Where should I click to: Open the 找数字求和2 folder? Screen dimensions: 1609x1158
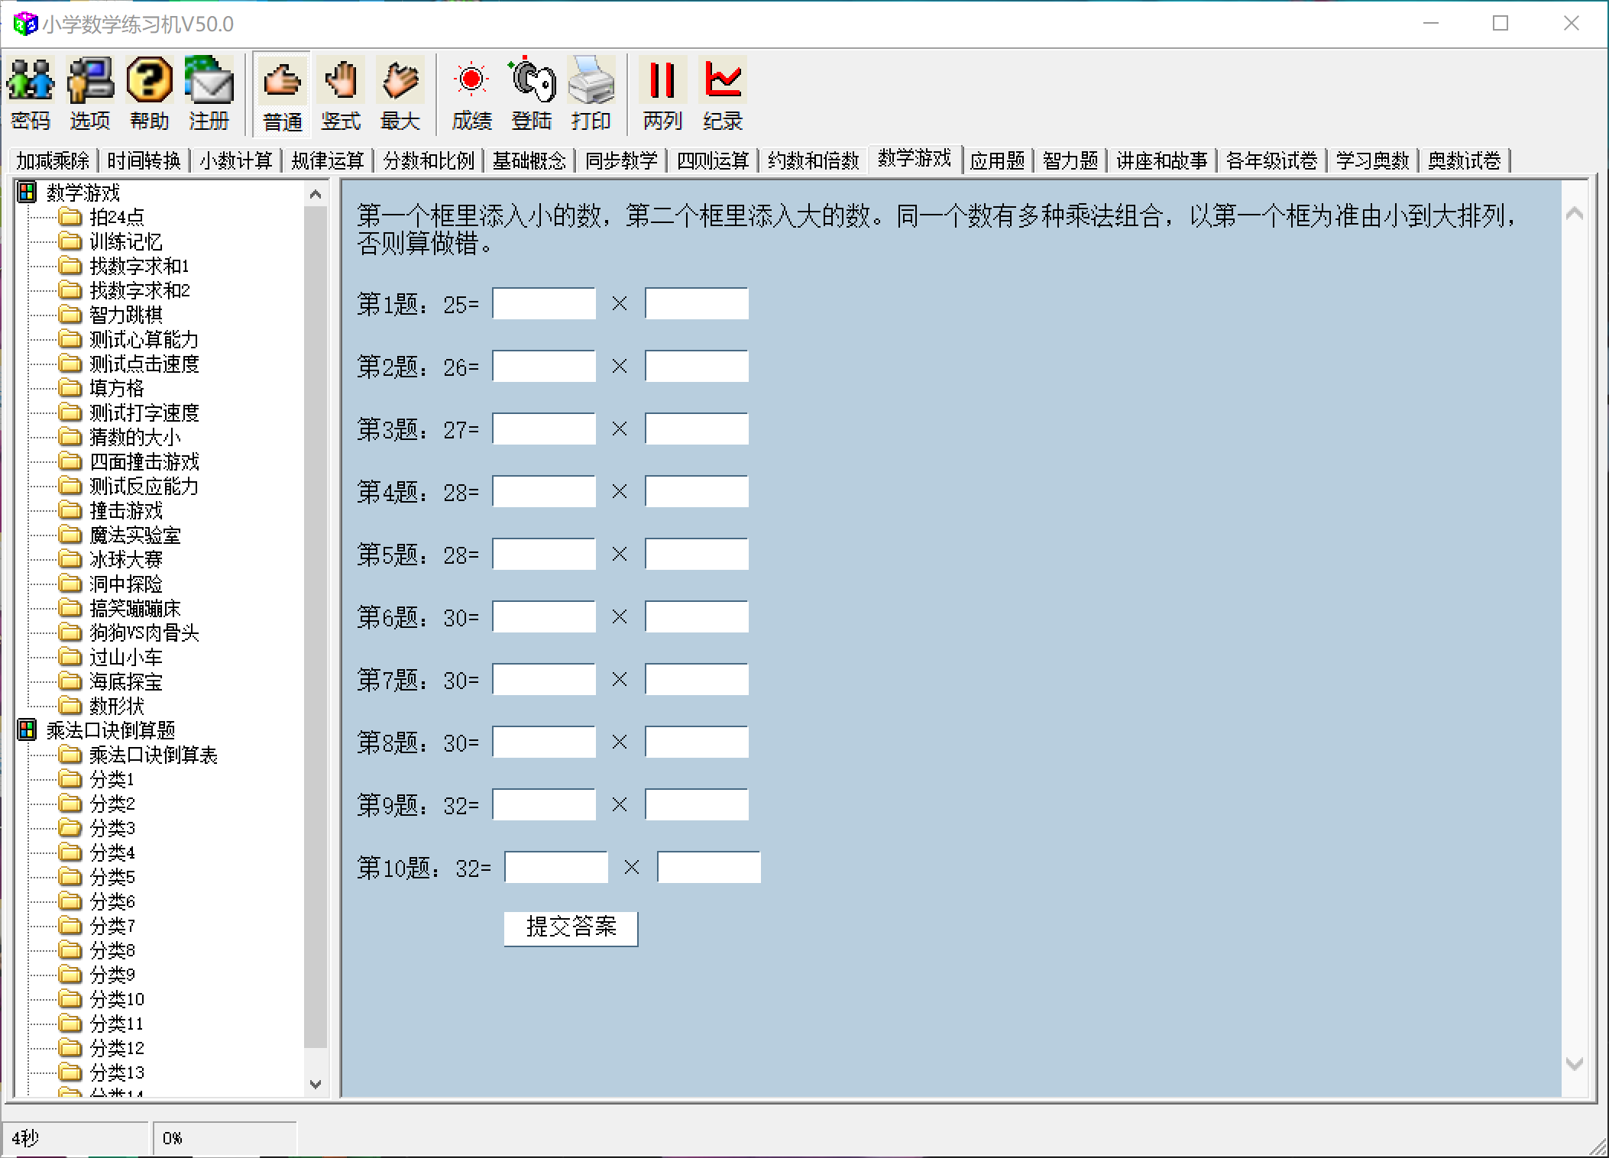coord(140,291)
